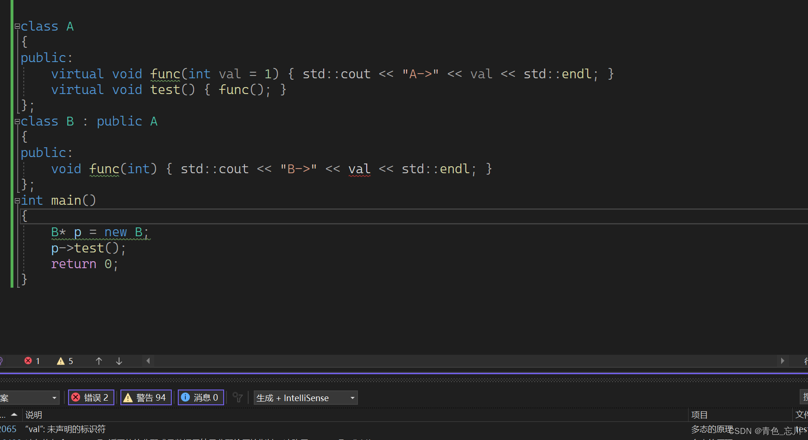The height and width of the screenshot is (440, 808).
Task: Click the virtual void test() declaration
Action: tap(123, 90)
